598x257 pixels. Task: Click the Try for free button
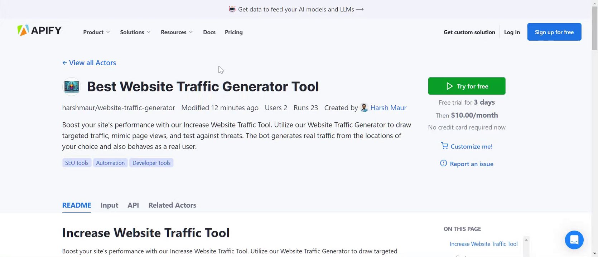[x=467, y=86]
